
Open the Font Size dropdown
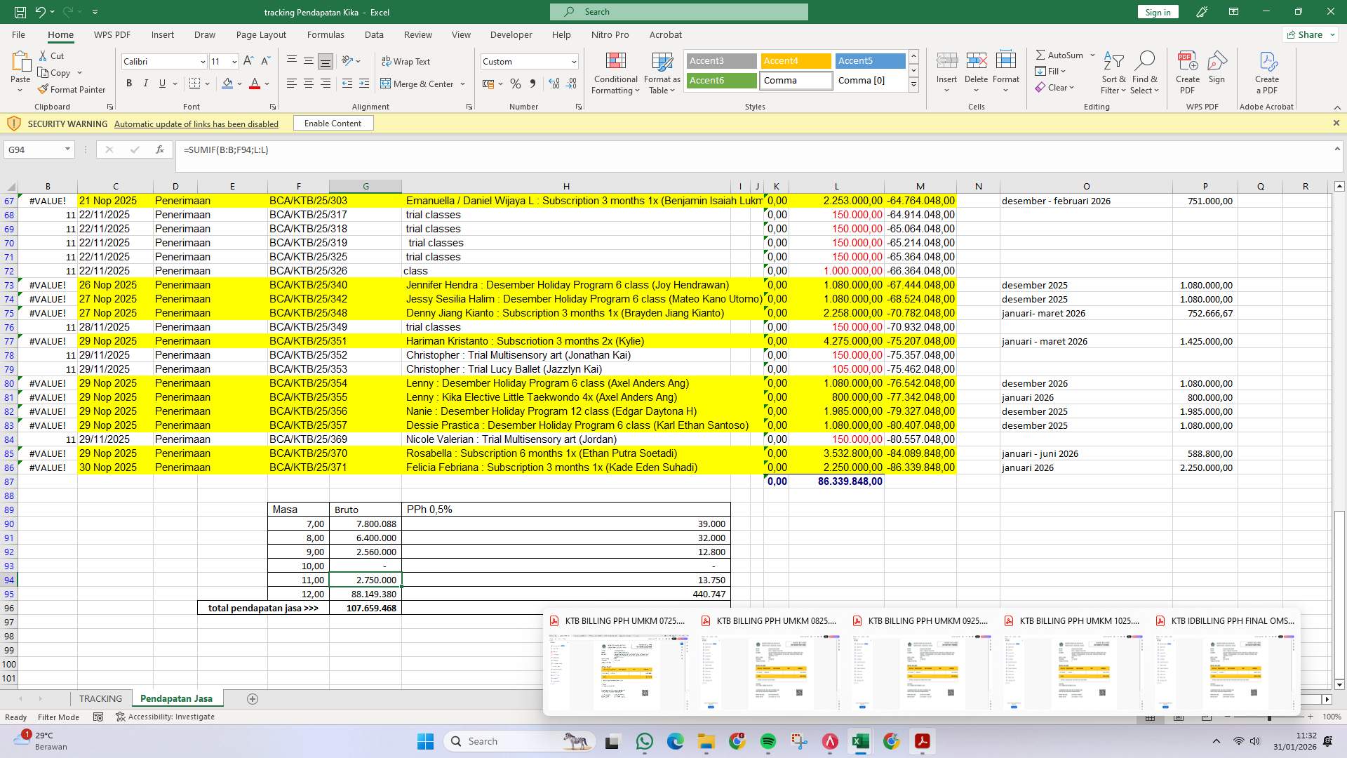tap(234, 62)
